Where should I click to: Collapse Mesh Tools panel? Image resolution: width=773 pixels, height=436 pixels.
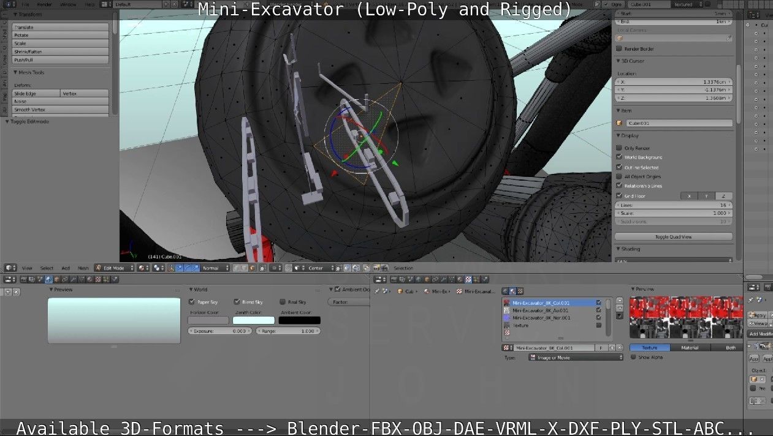pyautogui.click(x=15, y=72)
